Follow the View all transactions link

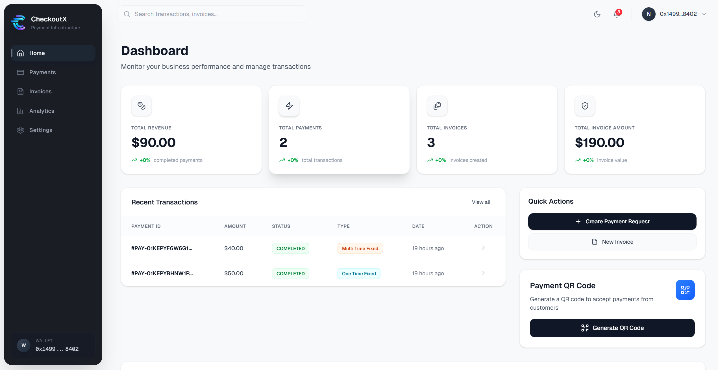click(481, 202)
